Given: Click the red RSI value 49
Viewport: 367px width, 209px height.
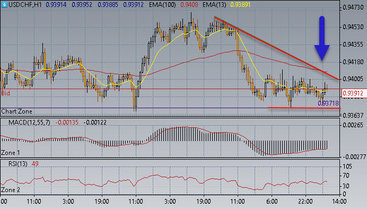Looking at the screenshot, I should 35,163.
